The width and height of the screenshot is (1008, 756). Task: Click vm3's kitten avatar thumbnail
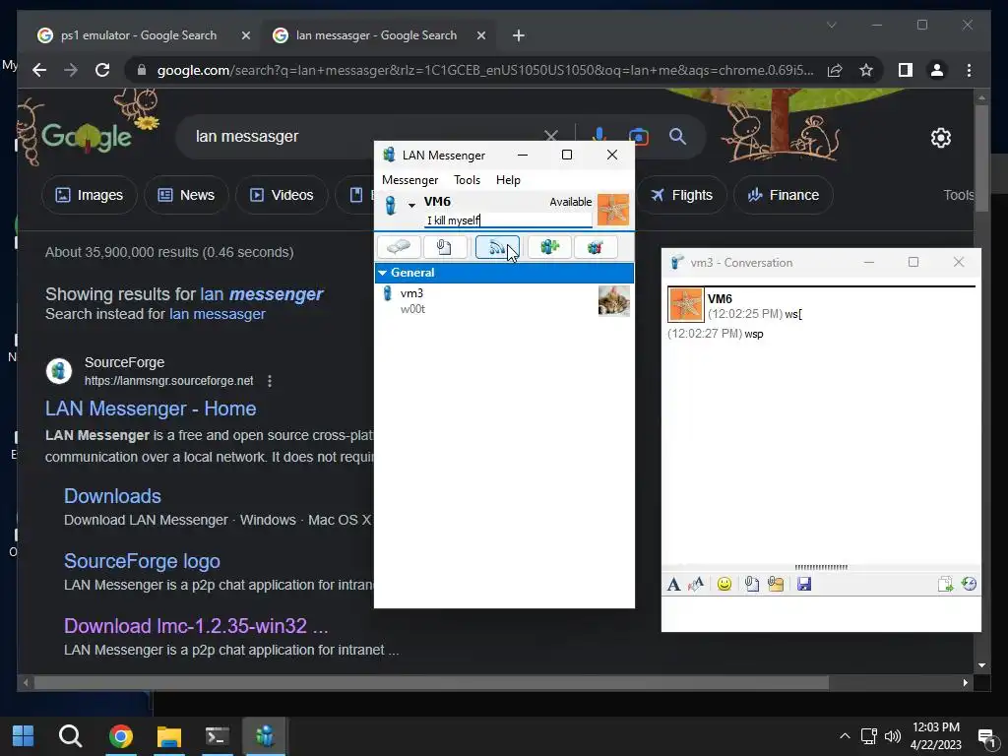613,301
